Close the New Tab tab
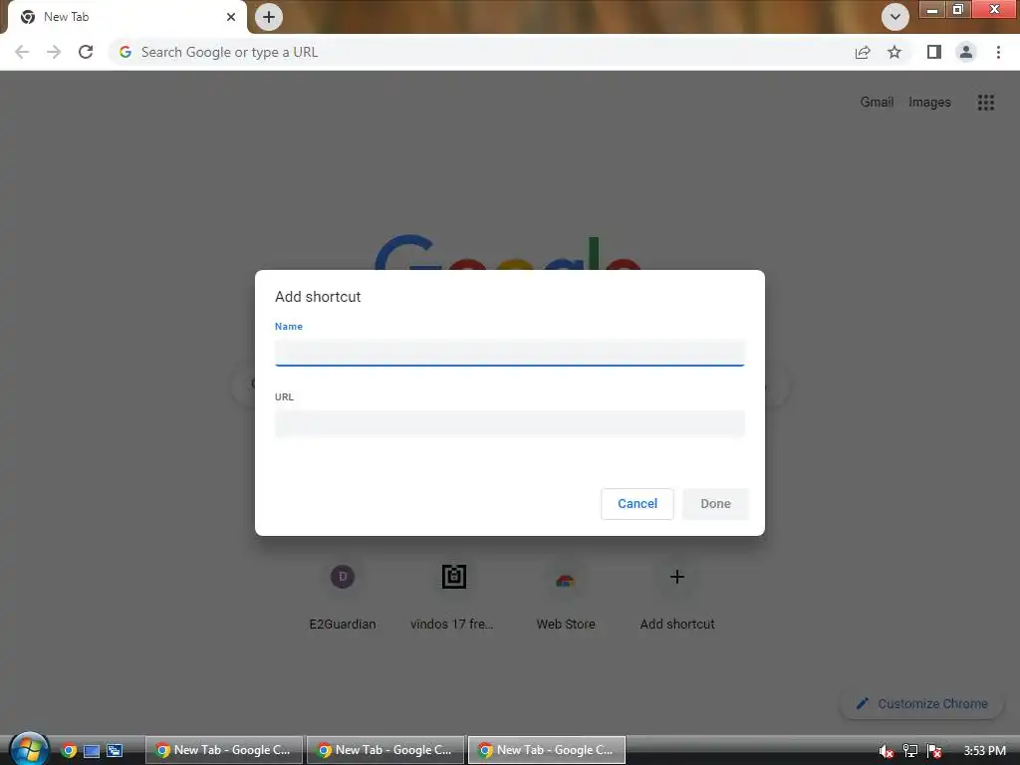The image size is (1020, 765). 231,17
